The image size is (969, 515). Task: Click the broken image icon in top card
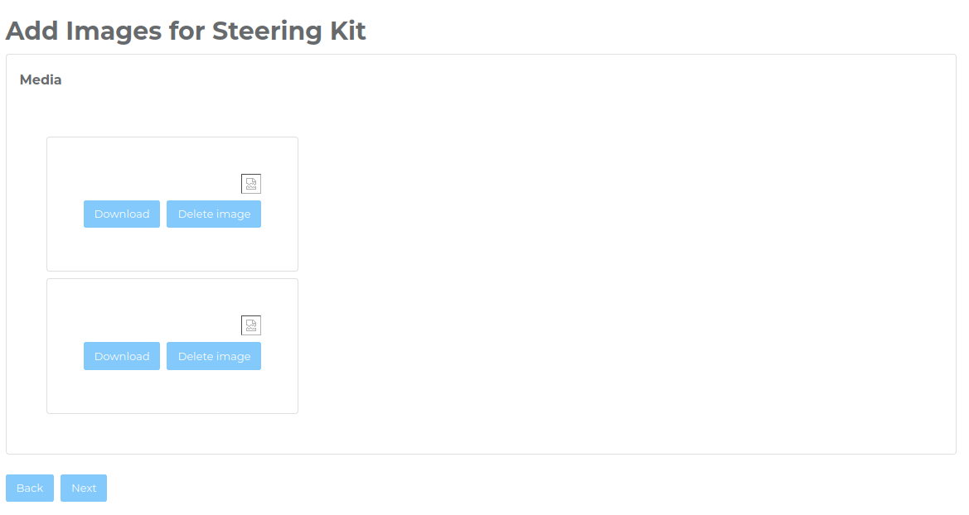pos(251,184)
